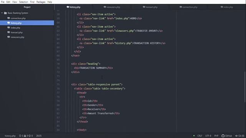Viewport: 246px width, 138px height.
Task: Open the Find menu
Action: (32, 2)
